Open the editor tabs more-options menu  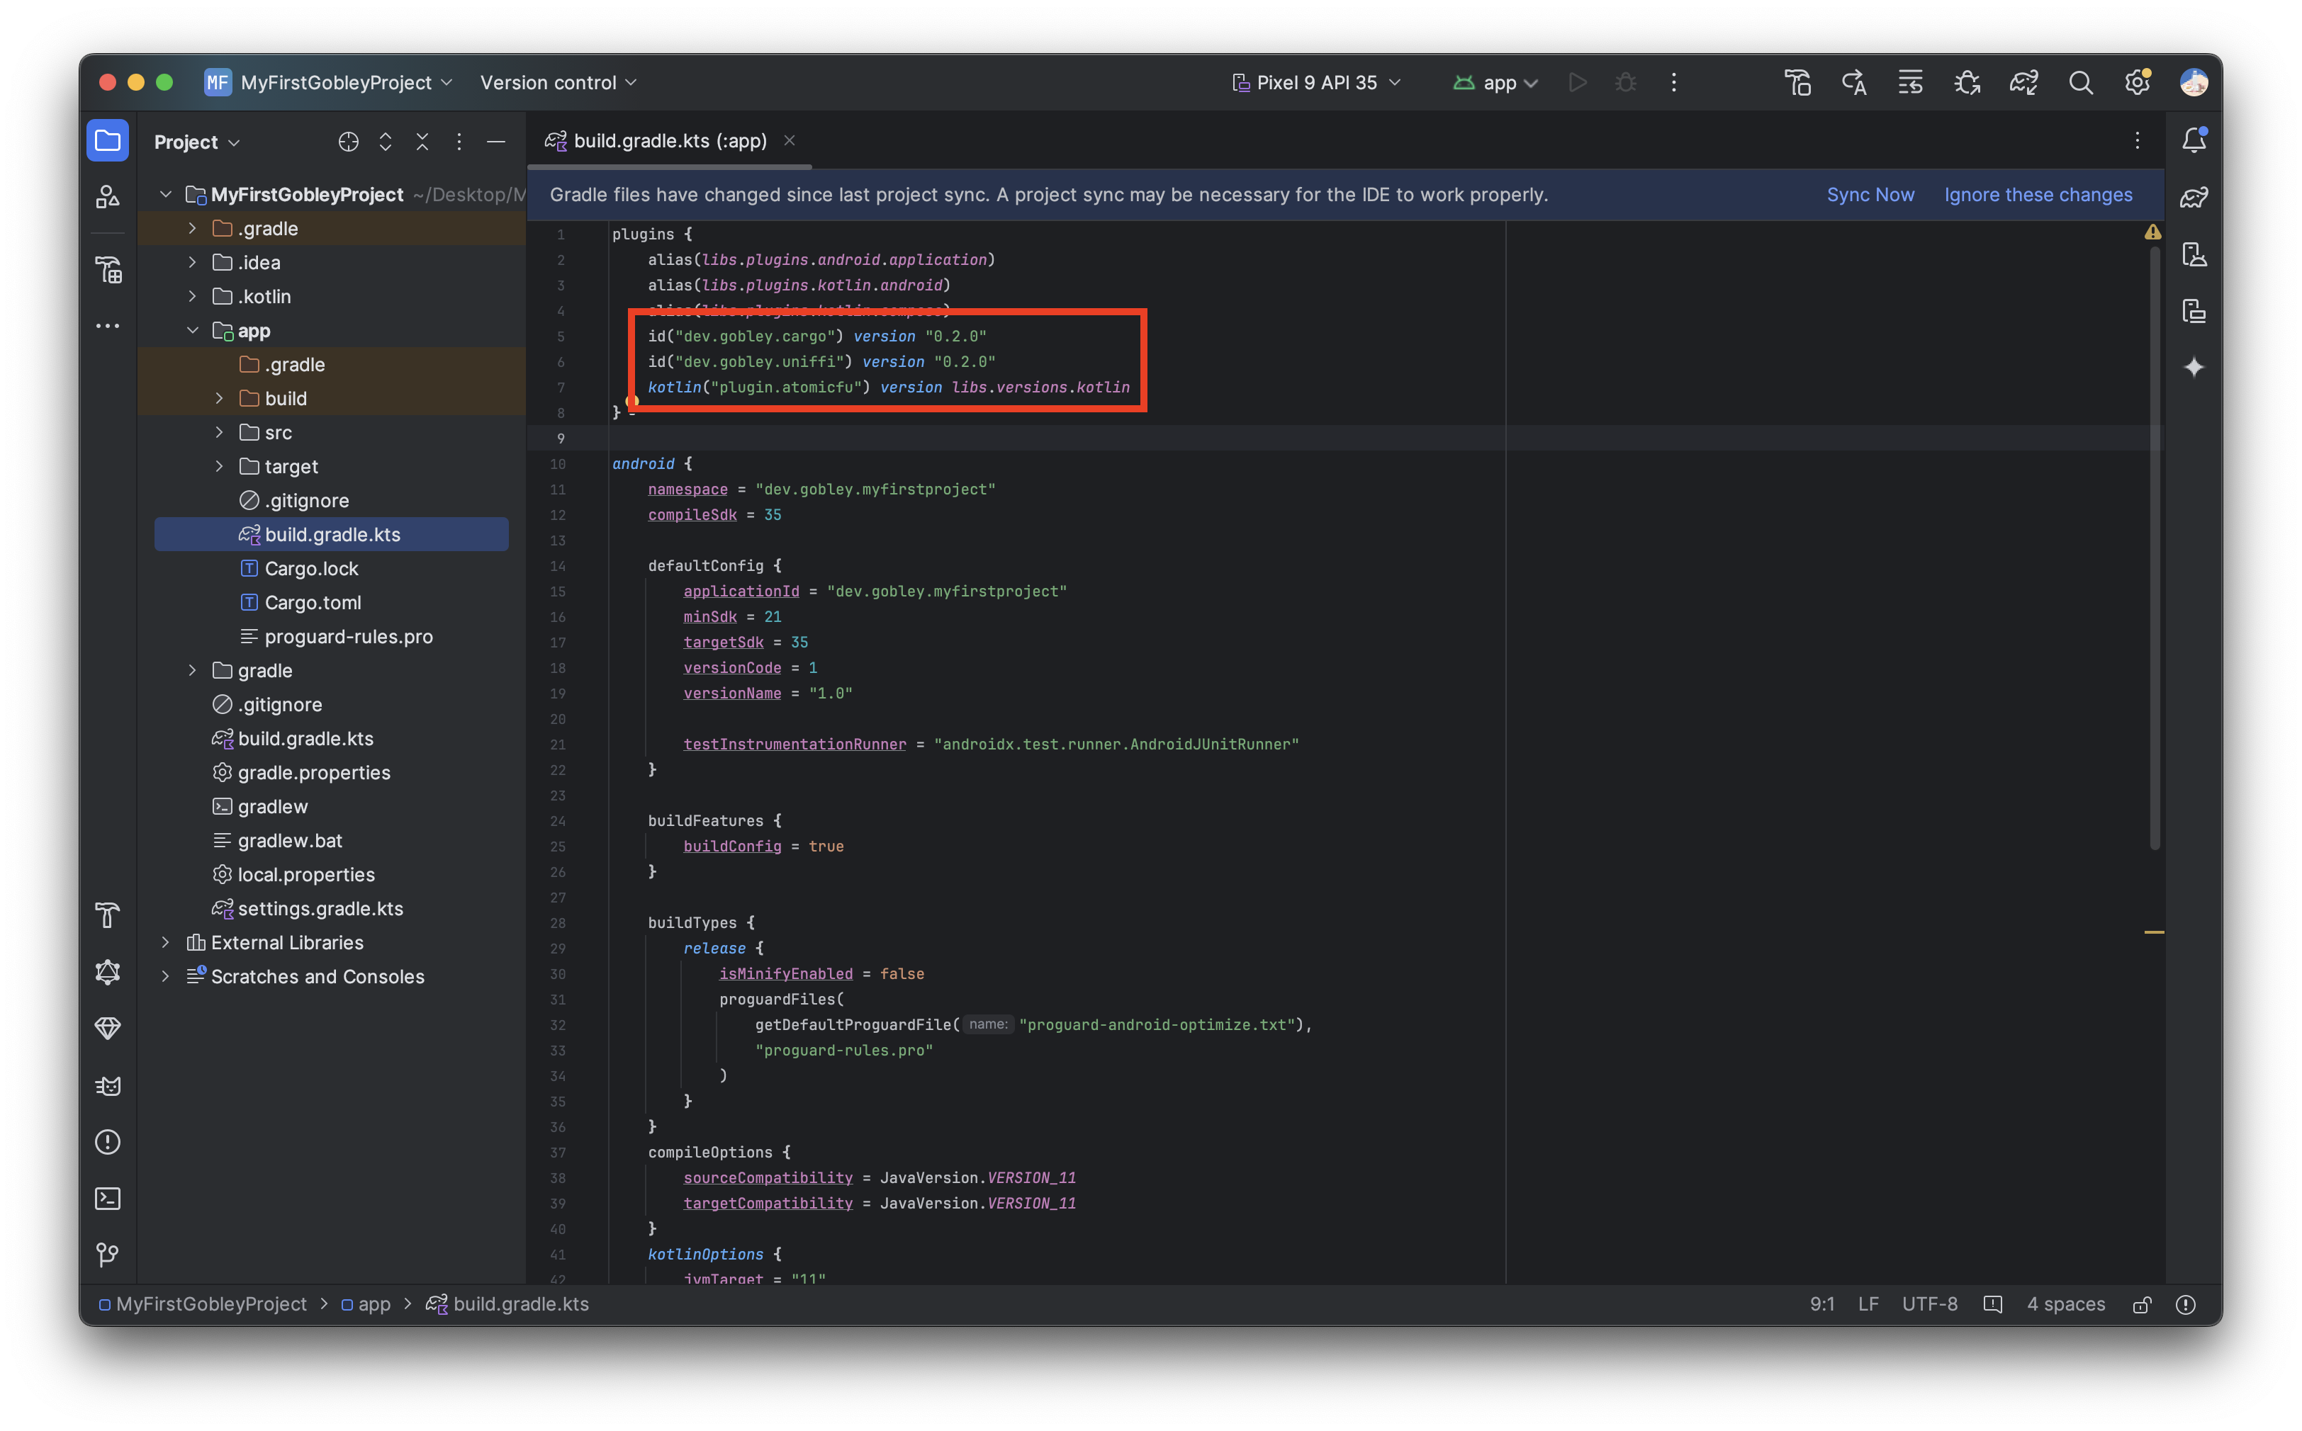[x=2138, y=141]
